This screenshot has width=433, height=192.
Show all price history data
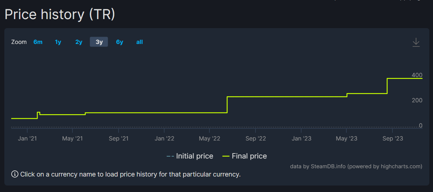click(x=139, y=42)
